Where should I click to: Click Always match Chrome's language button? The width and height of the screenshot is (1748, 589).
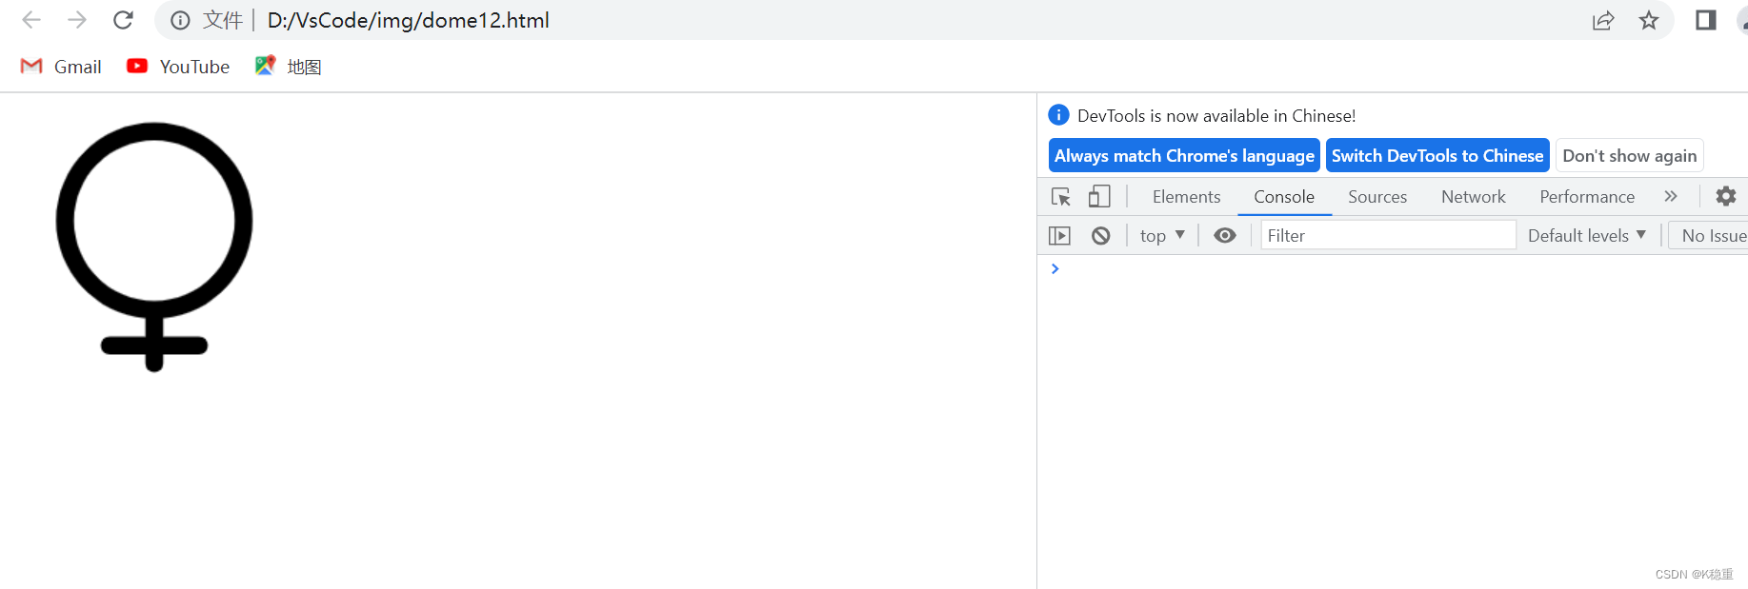point(1184,156)
